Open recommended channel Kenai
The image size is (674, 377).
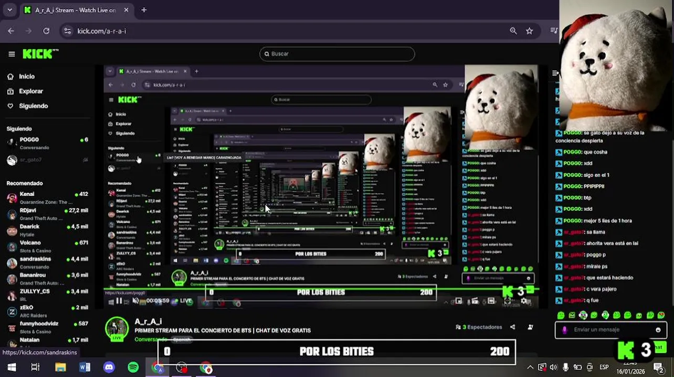pos(47,197)
